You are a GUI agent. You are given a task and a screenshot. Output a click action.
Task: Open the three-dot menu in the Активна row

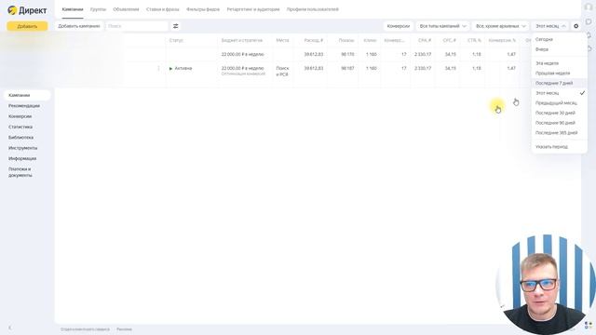[158, 68]
